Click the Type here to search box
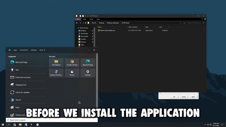Screen dimensions: 226x127 coord(52,120)
